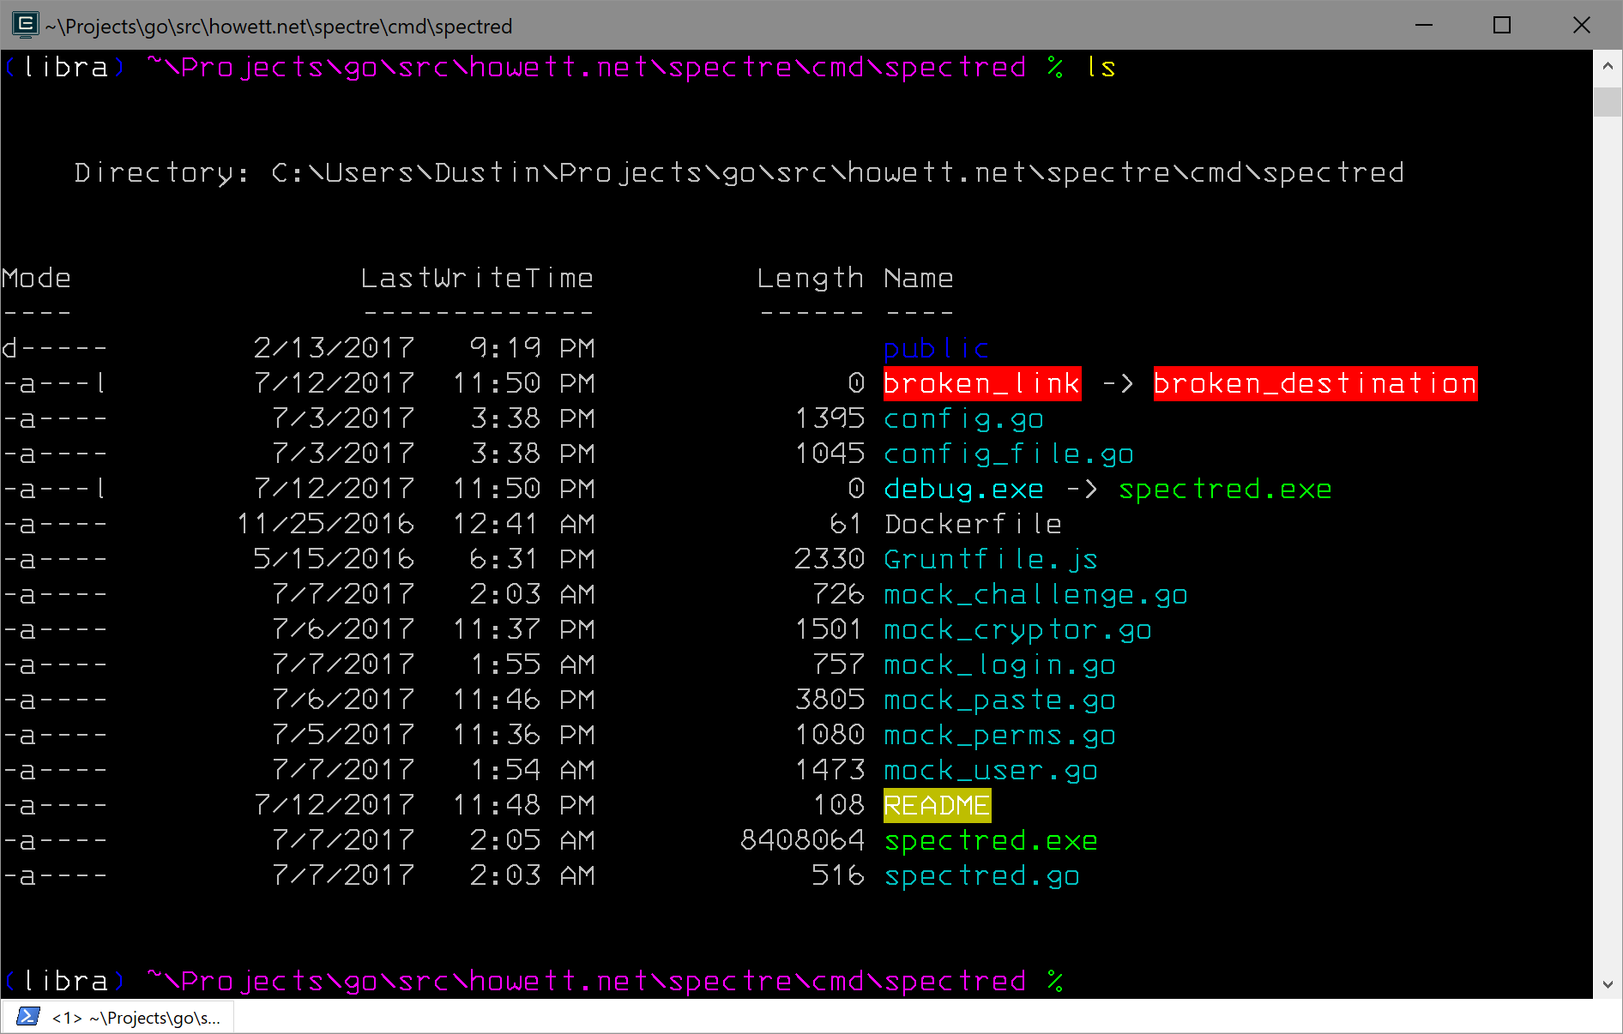Image resolution: width=1623 pixels, height=1034 pixels.
Task: Click the public directory name
Action: click(x=937, y=349)
